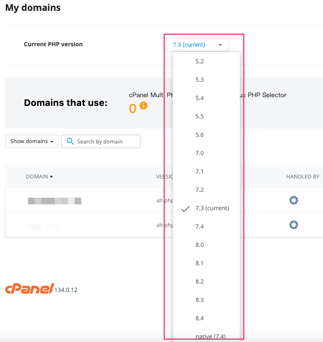Choose PHP 7.0 from the list
This screenshot has height=342, width=323.
(200, 153)
